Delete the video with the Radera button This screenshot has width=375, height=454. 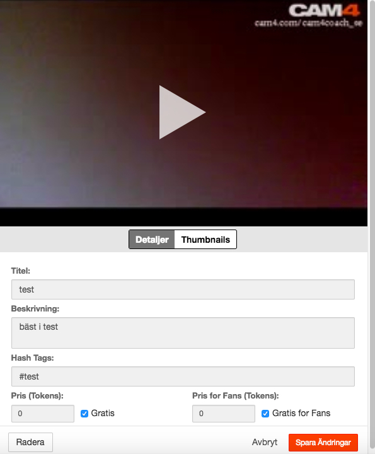pos(30,442)
